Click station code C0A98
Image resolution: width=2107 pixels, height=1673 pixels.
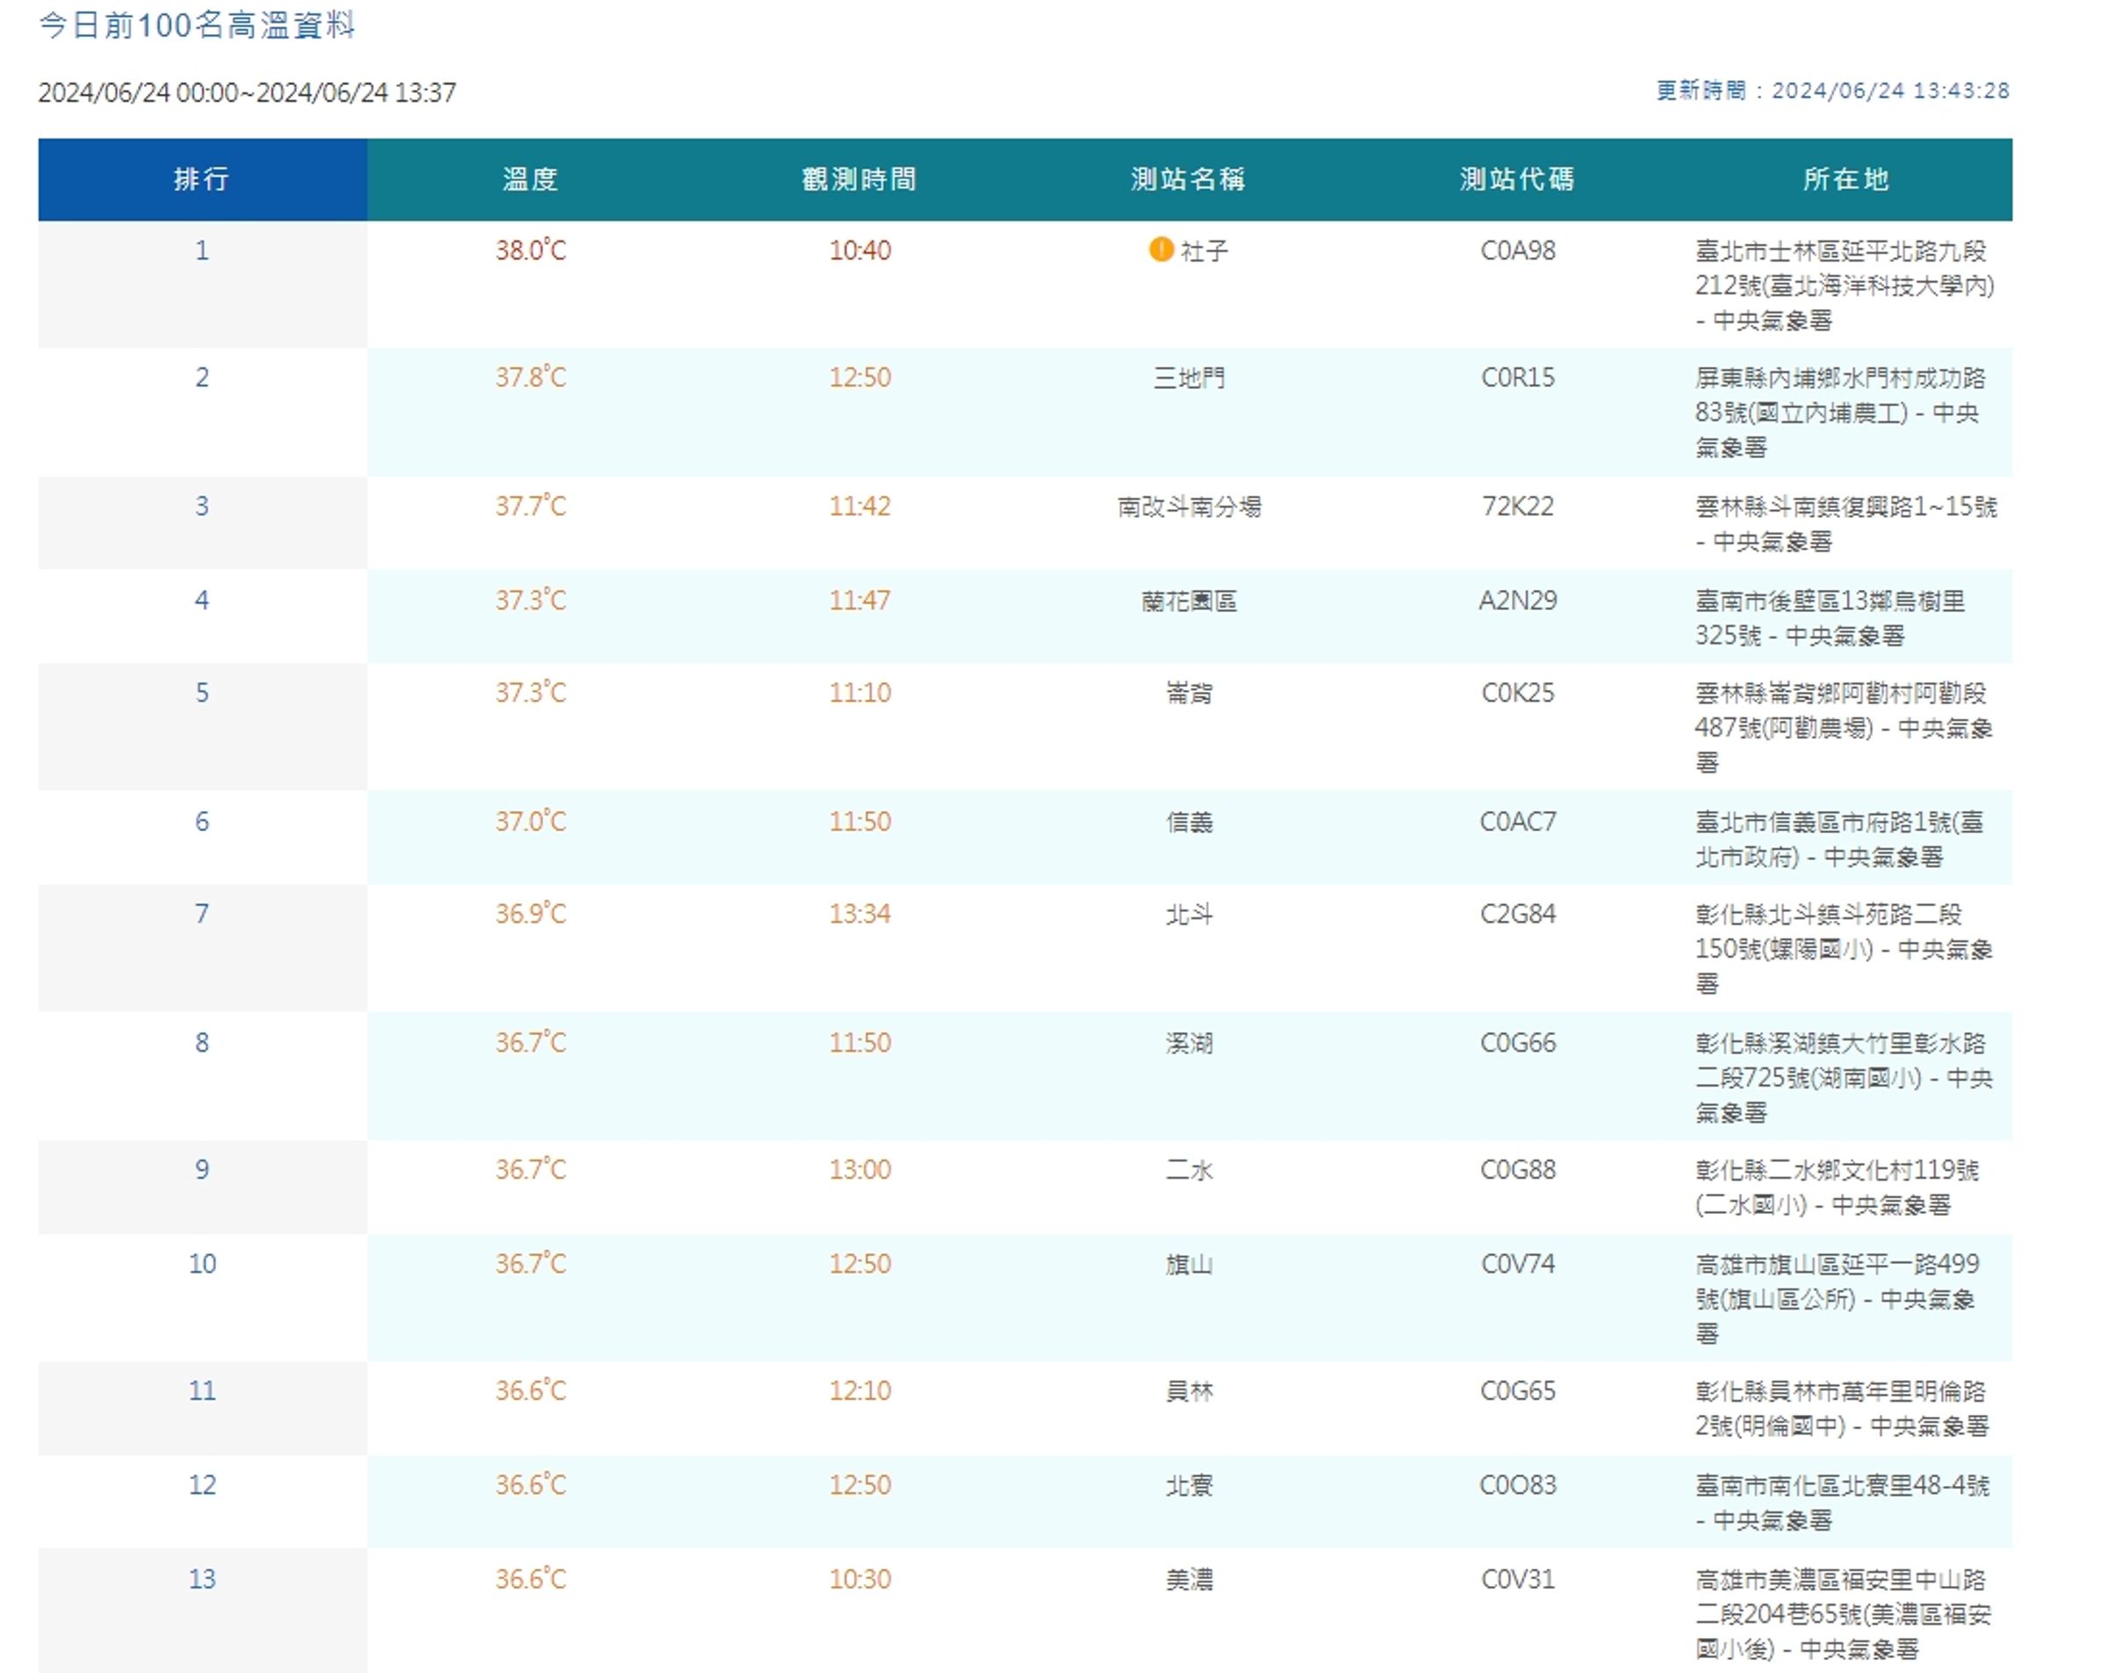1517,250
